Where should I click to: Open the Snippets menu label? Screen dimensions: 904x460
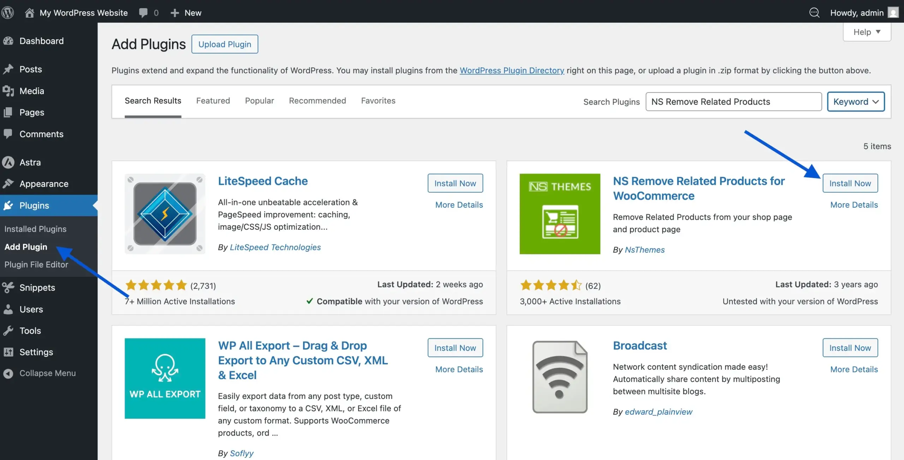(37, 287)
